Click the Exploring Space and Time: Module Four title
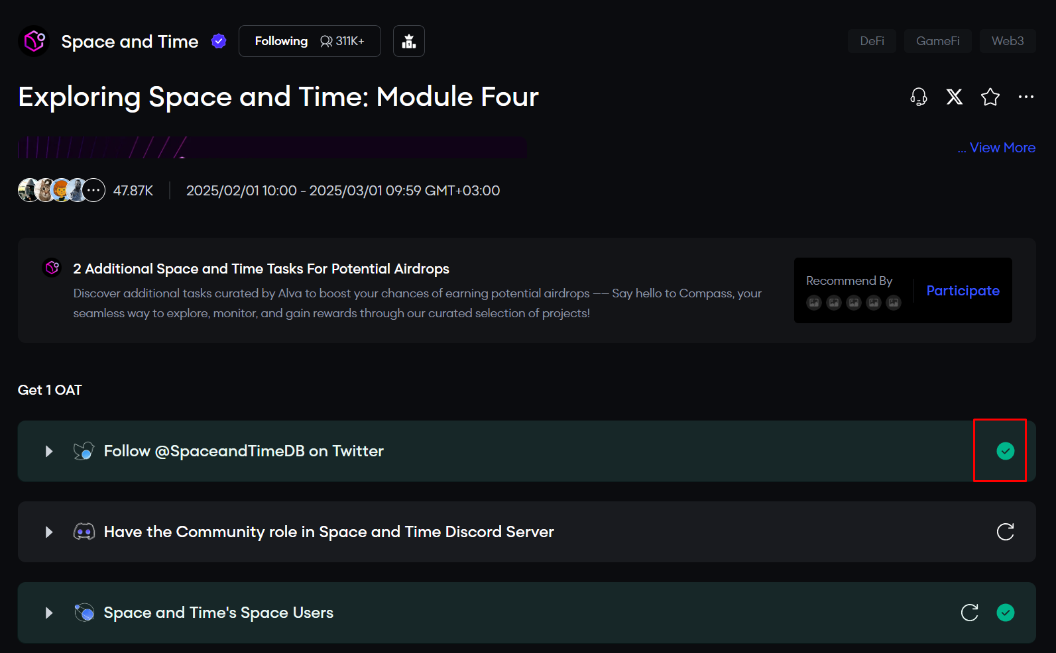 278,97
